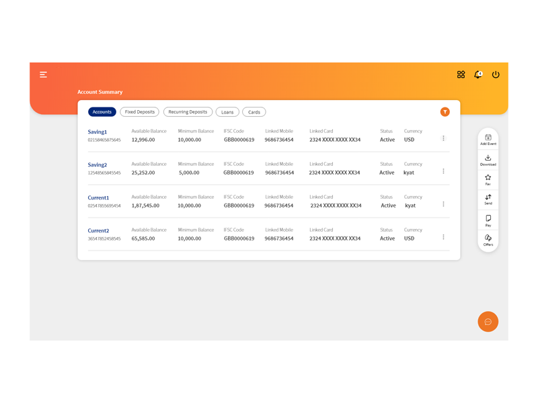The height and width of the screenshot is (403, 538).
Task: Switch to Recurring Deposits tab
Action: coord(188,112)
